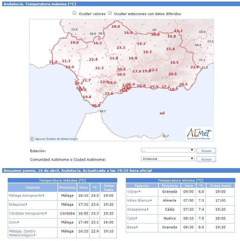Click the arrow icon next to Estepona
The height and width of the screenshot is (241, 240).
pos(26,204)
